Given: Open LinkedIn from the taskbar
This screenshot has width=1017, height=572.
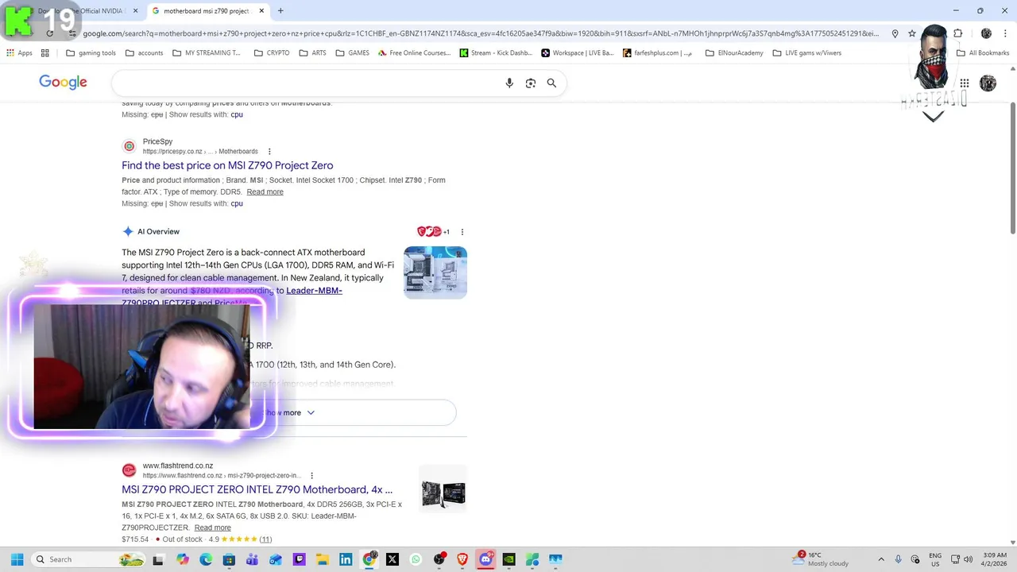Looking at the screenshot, I should pyautogui.click(x=346, y=559).
